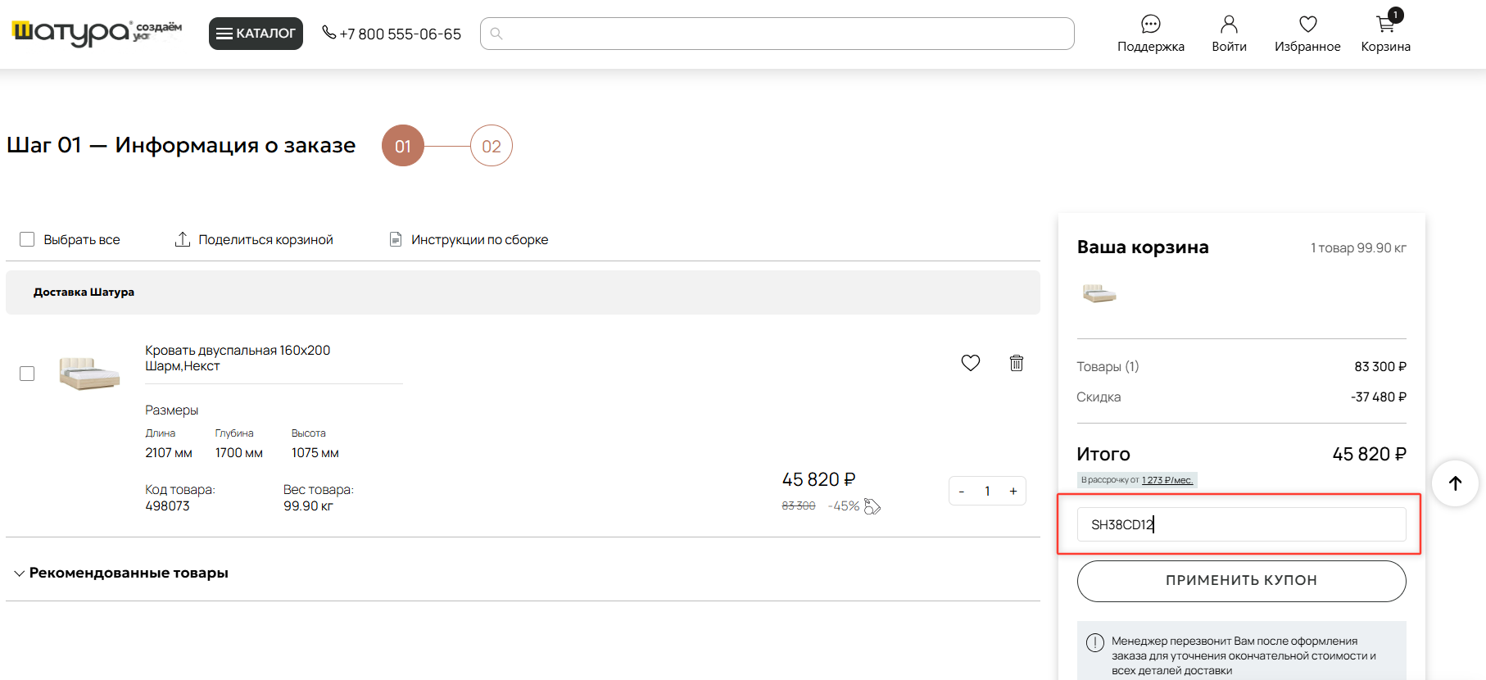Open the КАТАЛОГ menu
1486x680 pixels.
[256, 34]
